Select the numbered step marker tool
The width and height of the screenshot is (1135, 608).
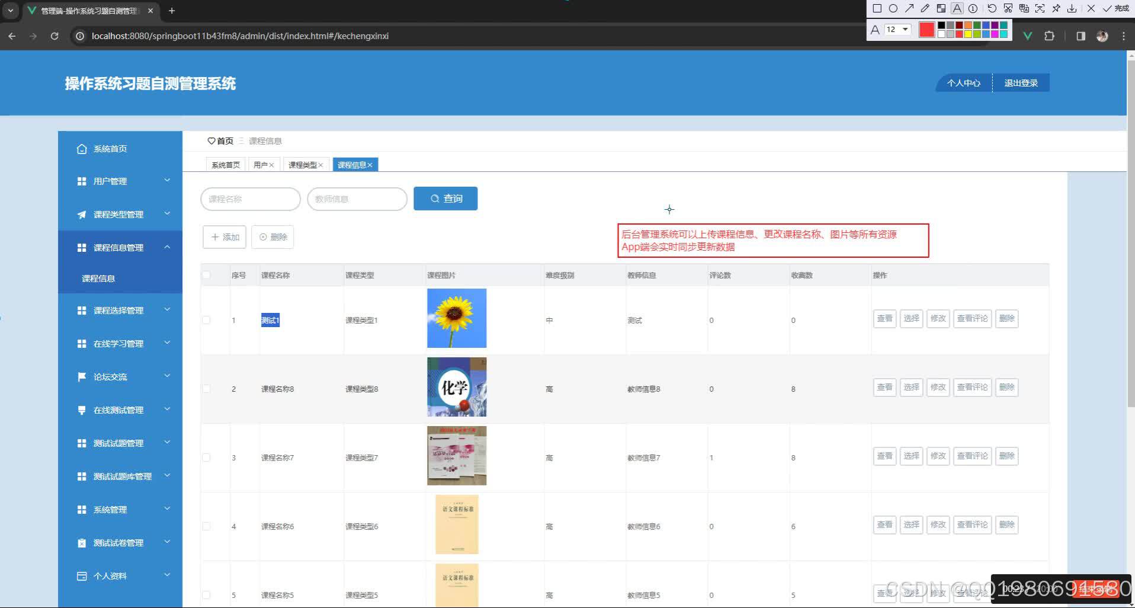(973, 8)
